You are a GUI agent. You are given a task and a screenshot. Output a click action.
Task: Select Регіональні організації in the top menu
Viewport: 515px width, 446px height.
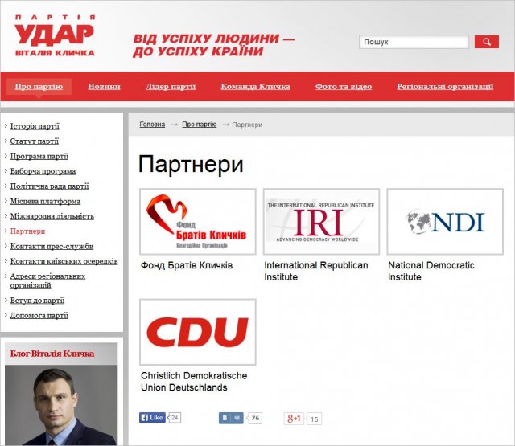(445, 87)
